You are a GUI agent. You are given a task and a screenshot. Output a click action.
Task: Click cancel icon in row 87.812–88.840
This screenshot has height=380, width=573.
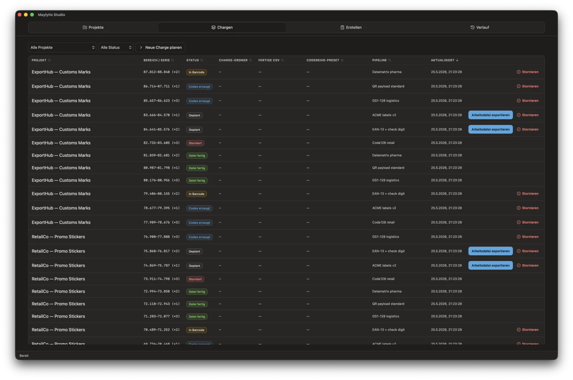pos(519,72)
